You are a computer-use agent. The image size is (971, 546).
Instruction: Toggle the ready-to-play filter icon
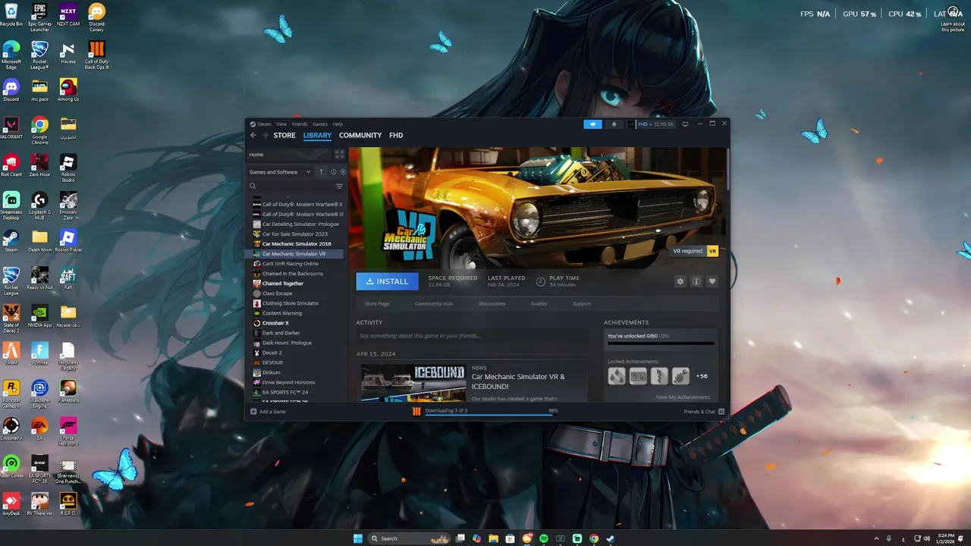[343, 172]
